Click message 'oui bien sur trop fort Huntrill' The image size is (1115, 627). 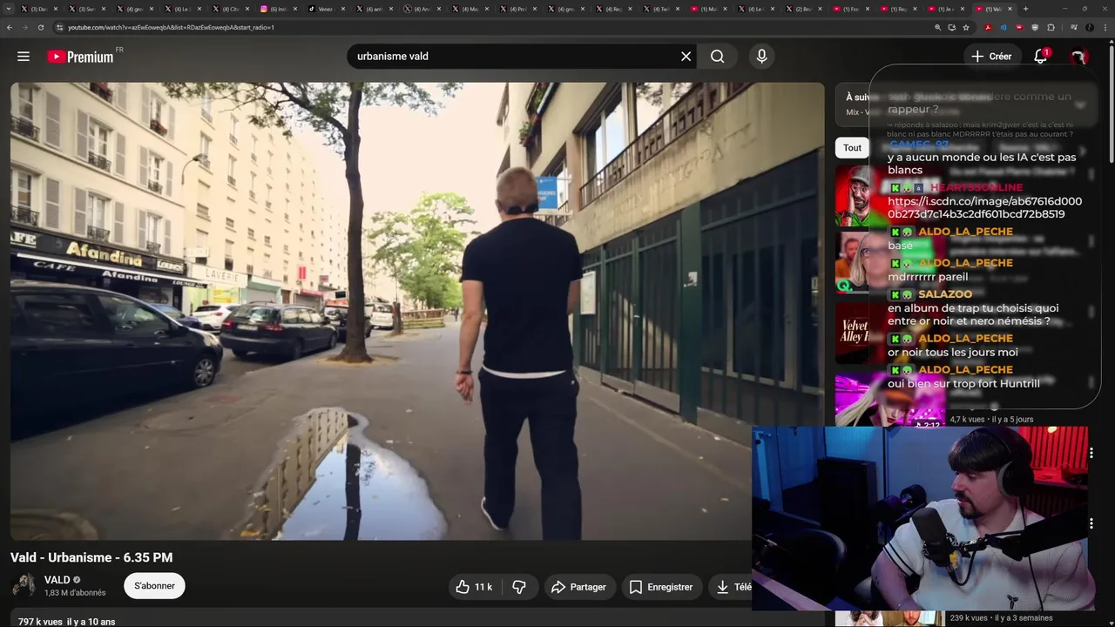pos(963,384)
